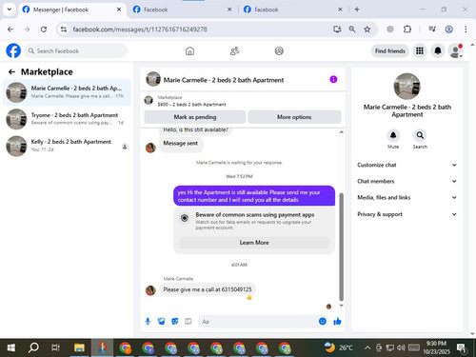This screenshot has height=357, width=476.
Task: Go to the Home feed icon
Action: (x=189, y=50)
